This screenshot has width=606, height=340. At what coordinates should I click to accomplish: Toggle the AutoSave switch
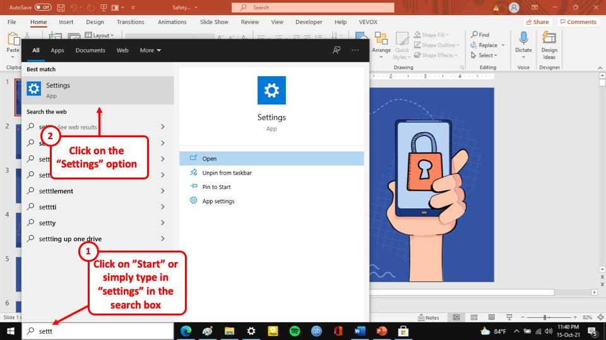[43, 7]
